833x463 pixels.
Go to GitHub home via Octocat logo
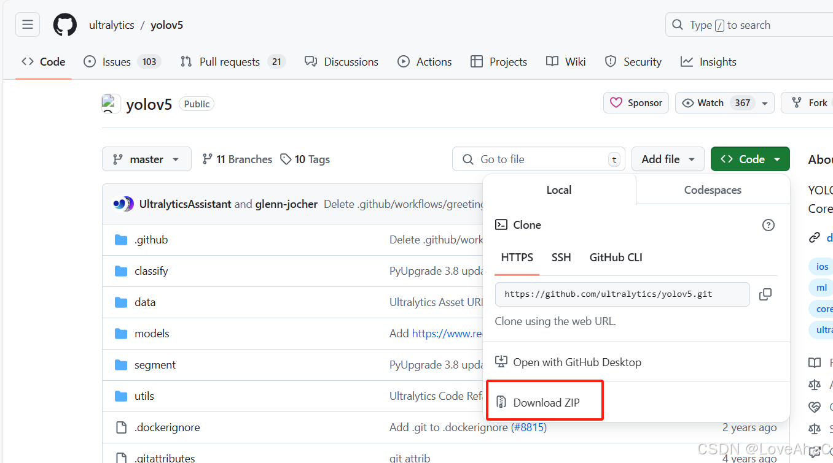pyautogui.click(x=65, y=25)
